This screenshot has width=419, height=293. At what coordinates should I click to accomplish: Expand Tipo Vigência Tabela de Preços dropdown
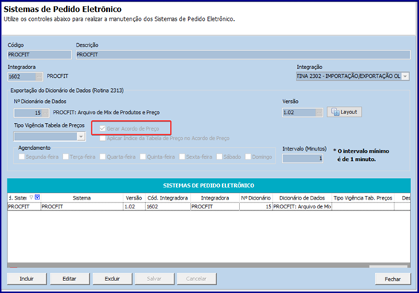(81, 136)
